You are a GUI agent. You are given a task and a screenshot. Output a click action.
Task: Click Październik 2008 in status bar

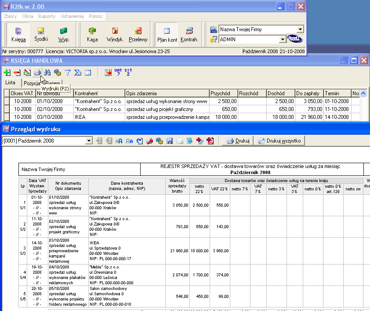(x=260, y=51)
